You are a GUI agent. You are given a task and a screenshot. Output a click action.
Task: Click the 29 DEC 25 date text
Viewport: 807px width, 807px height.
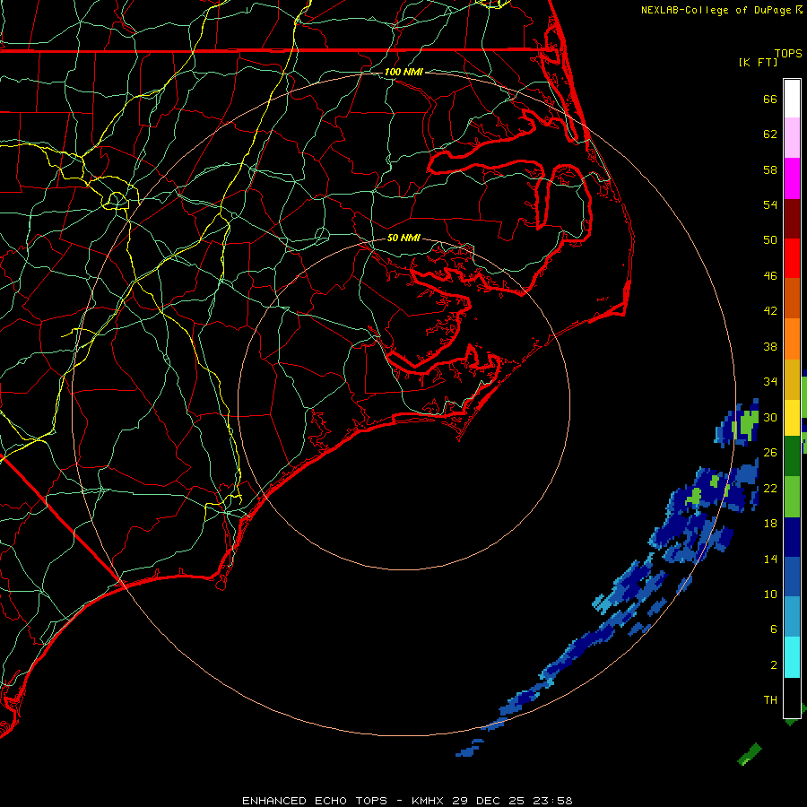point(489,801)
